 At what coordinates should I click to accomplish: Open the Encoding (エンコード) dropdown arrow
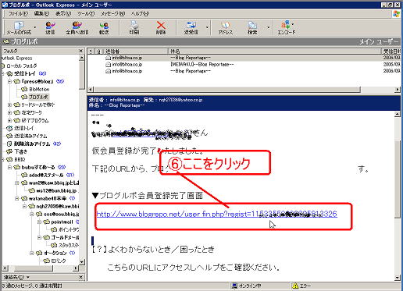tap(293, 24)
